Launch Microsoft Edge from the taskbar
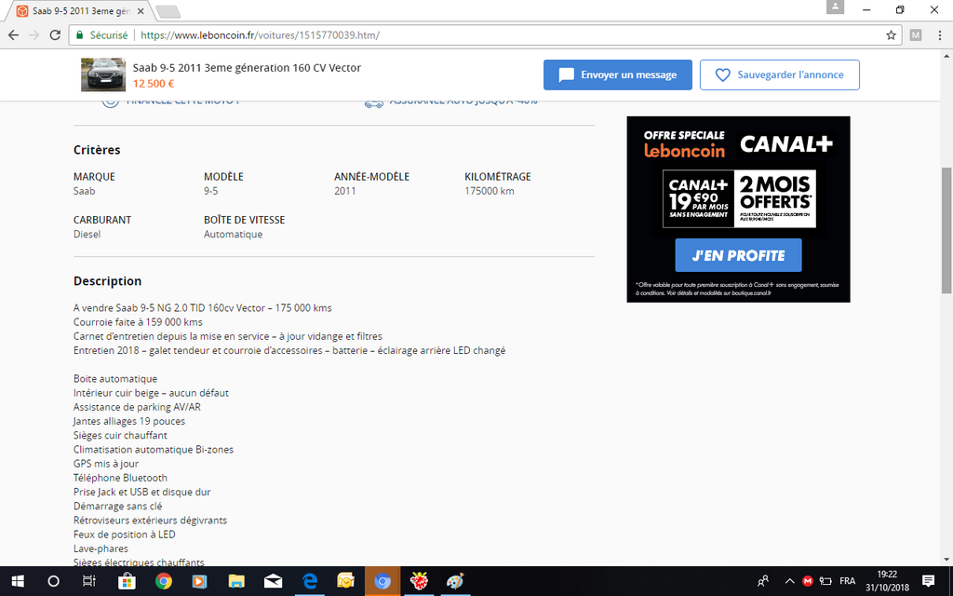This screenshot has width=953, height=596. click(309, 581)
